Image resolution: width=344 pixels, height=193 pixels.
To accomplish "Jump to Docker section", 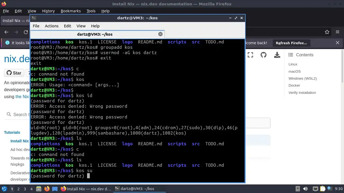I will [x=294, y=86].
